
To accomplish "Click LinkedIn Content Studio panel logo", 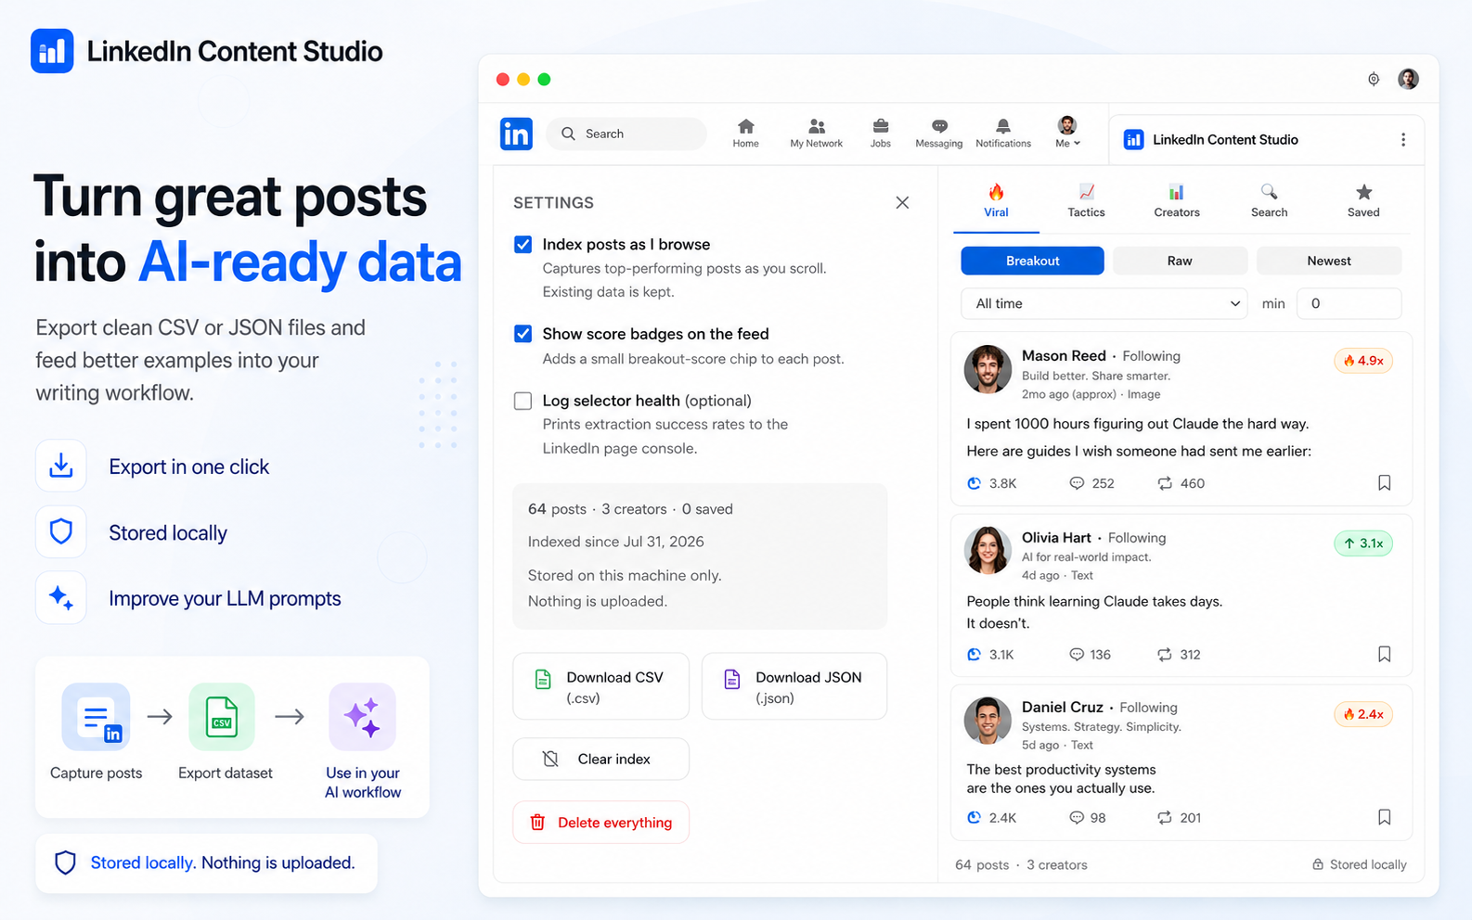I will [1134, 140].
